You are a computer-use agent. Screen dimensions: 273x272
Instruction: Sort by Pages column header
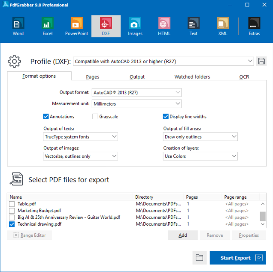coord(203,197)
